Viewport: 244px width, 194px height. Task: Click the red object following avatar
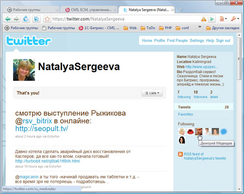190,131
